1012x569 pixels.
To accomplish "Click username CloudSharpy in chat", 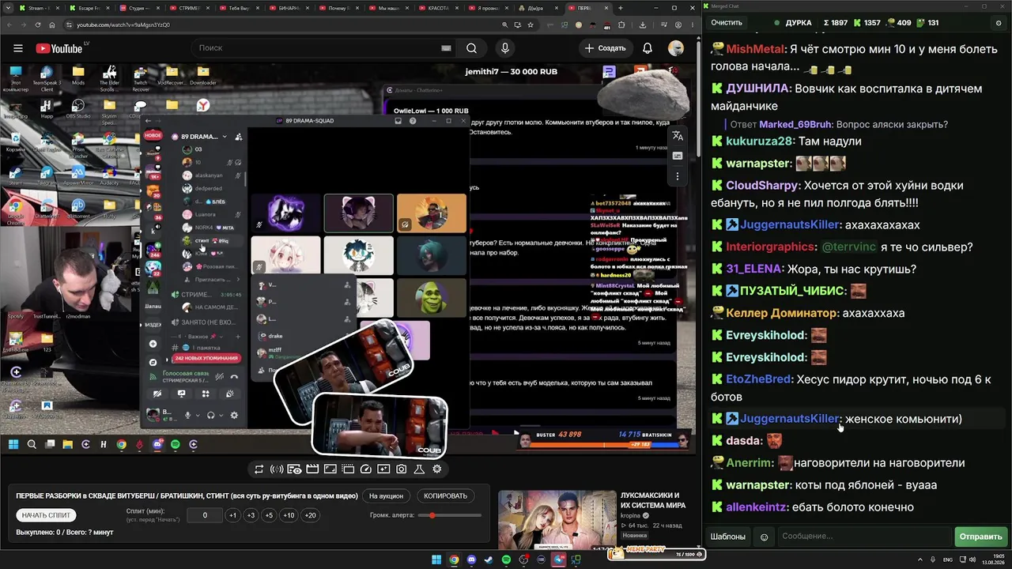I will click(762, 186).
